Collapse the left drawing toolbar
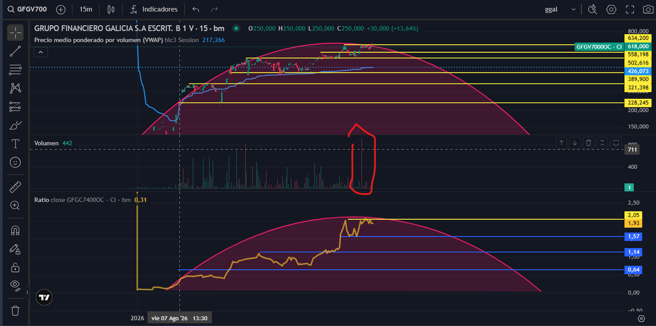Viewport: 656px width, 326px height. coord(27,293)
